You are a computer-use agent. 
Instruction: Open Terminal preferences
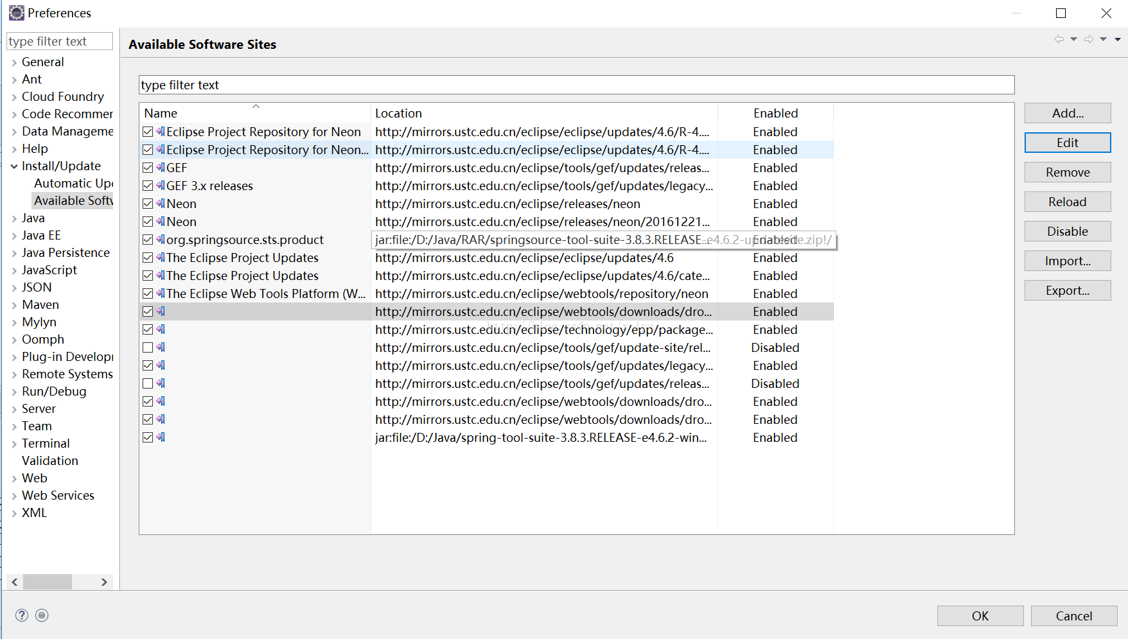click(x=46, y=443)
